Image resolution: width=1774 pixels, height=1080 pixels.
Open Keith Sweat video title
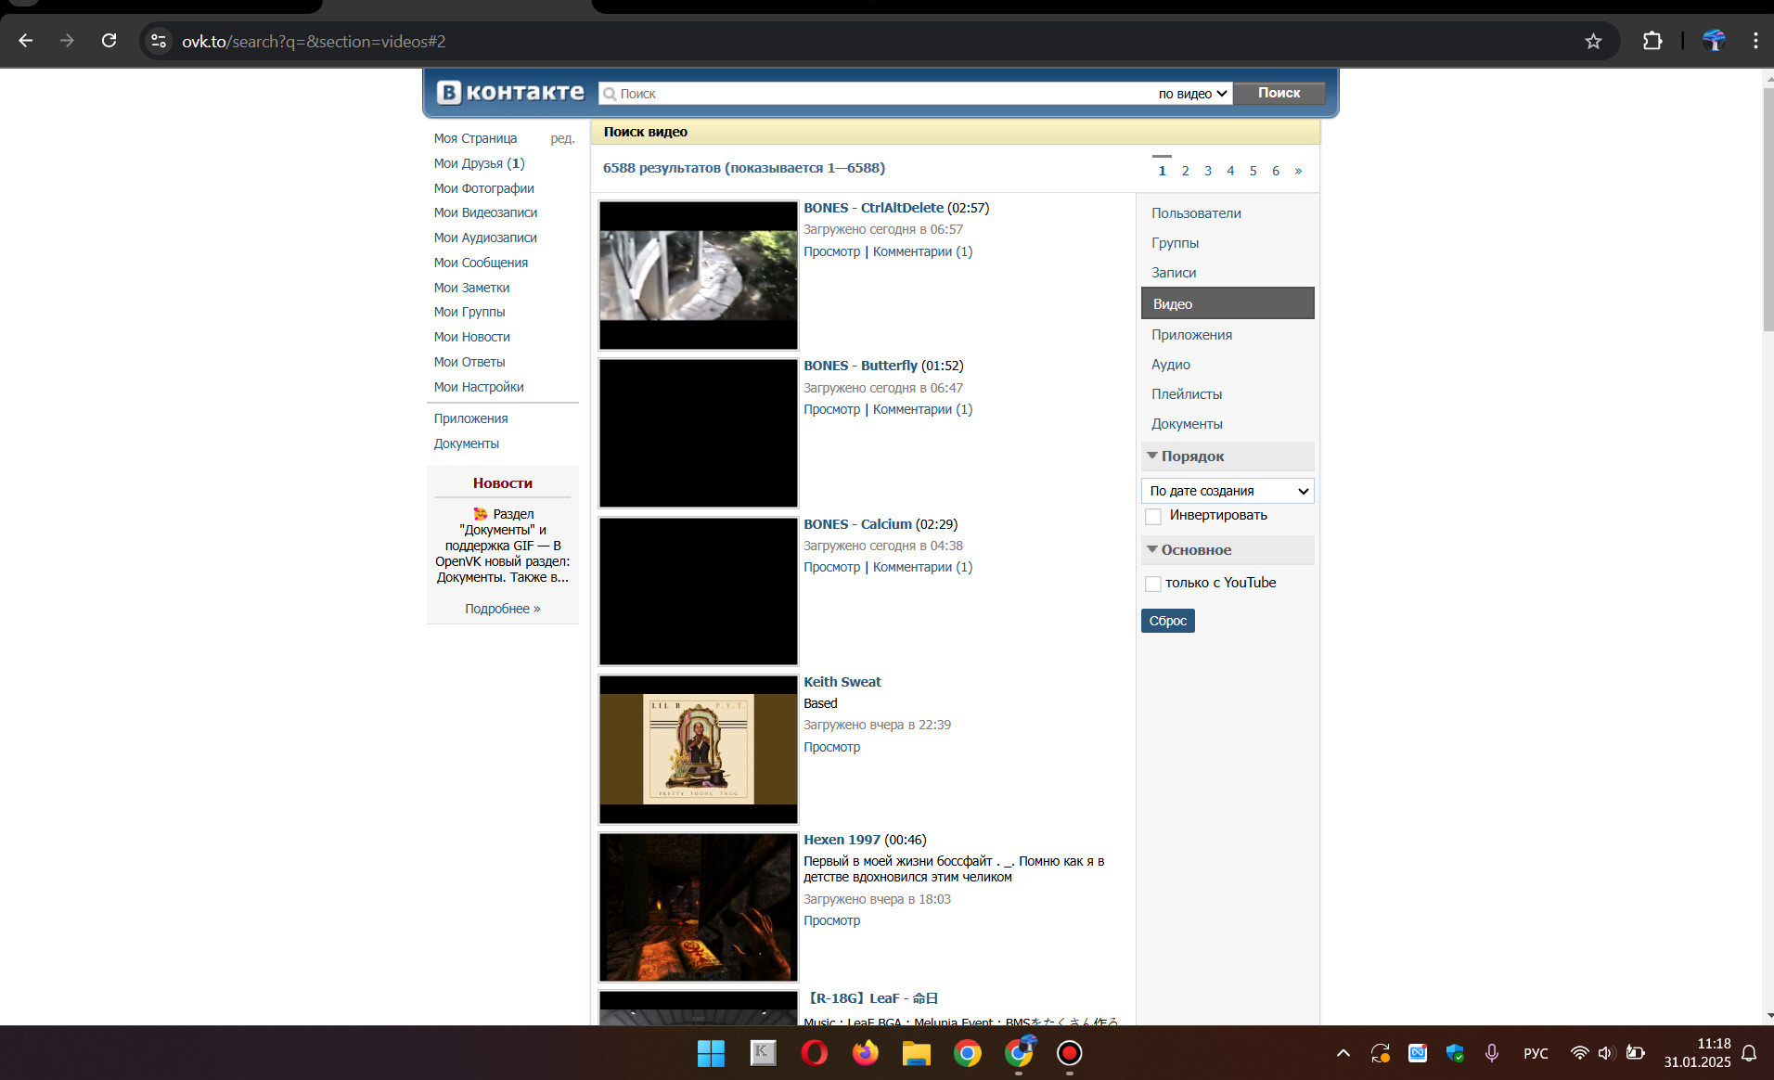coord(842,682)
